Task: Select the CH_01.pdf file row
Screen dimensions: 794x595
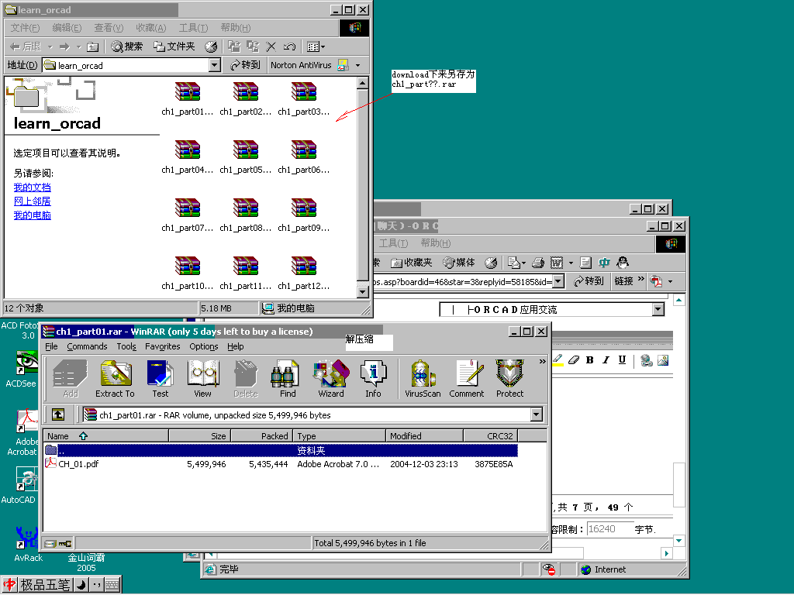Action: 78,464
